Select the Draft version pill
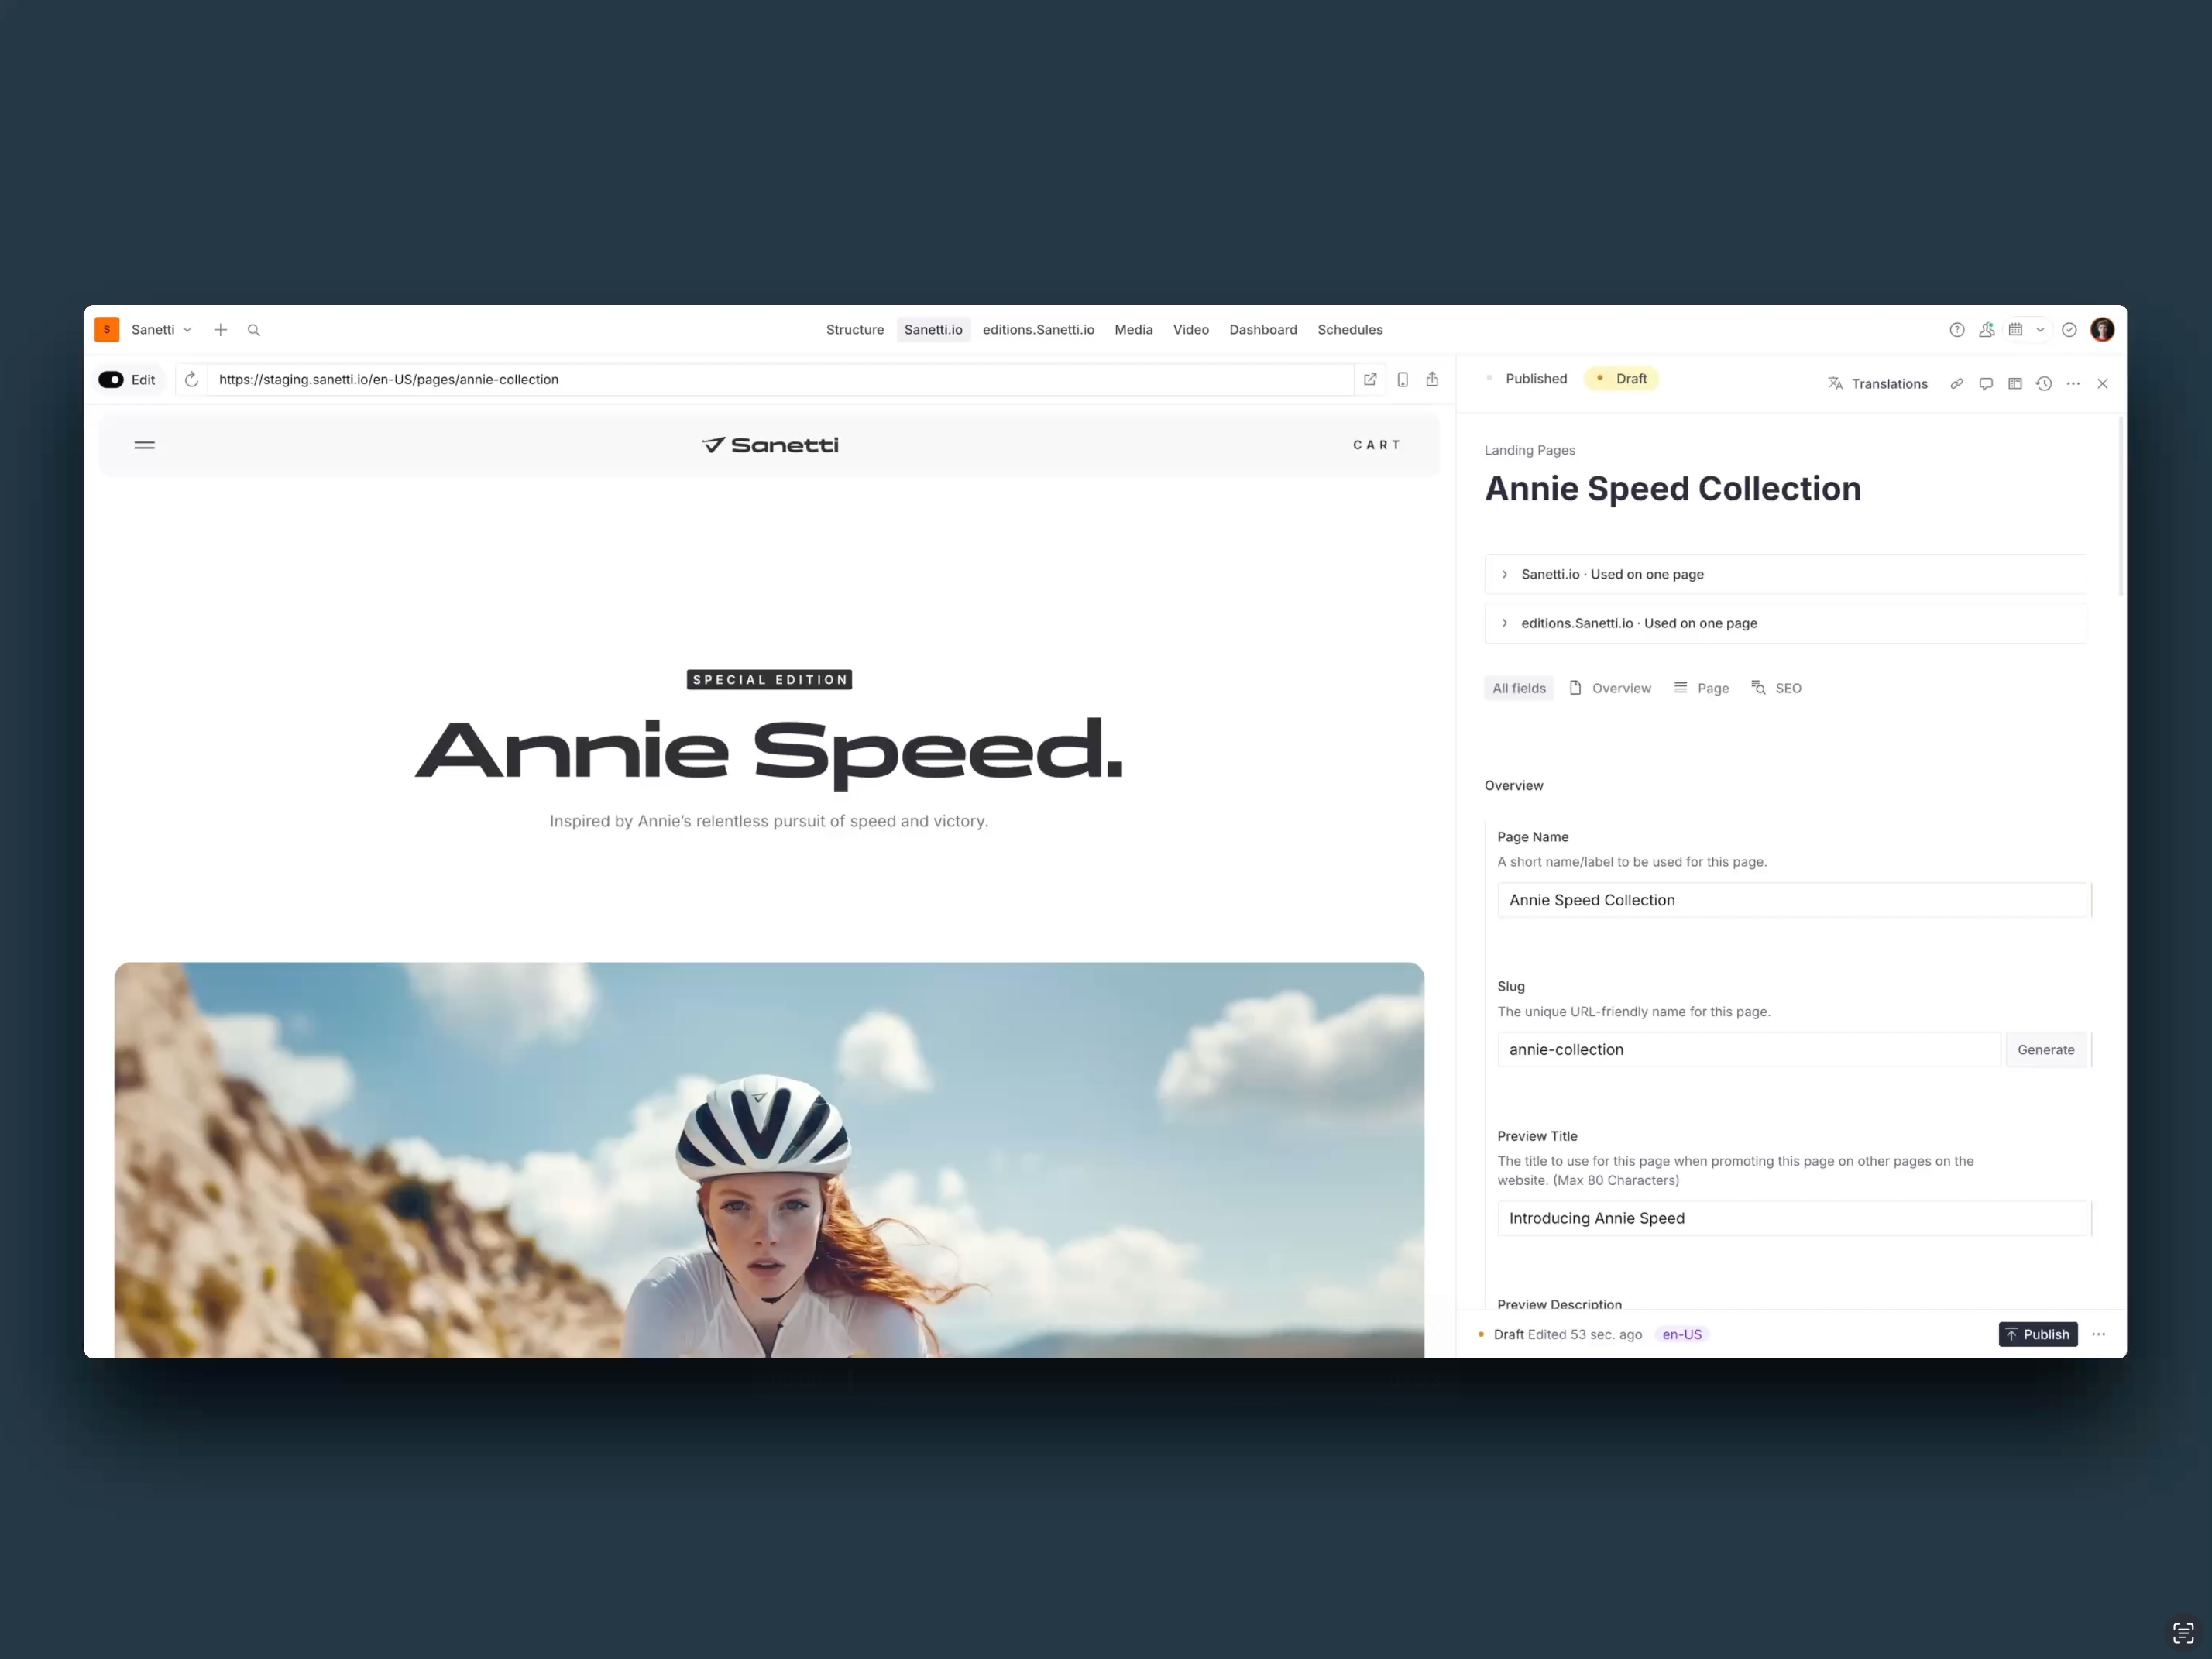Viewport: 2212px width, 1659px height. [x=1621, y=379]
